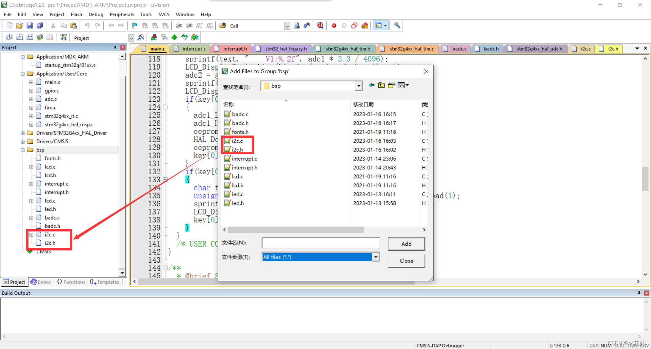Expand i2c.c node in project tree
The height and width of the screenshot is (349, 651).
(x=31, y=234)
